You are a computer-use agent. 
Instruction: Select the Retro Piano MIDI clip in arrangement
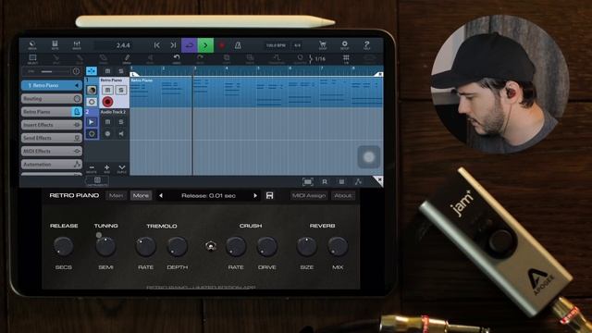click(x=256, y=92)
